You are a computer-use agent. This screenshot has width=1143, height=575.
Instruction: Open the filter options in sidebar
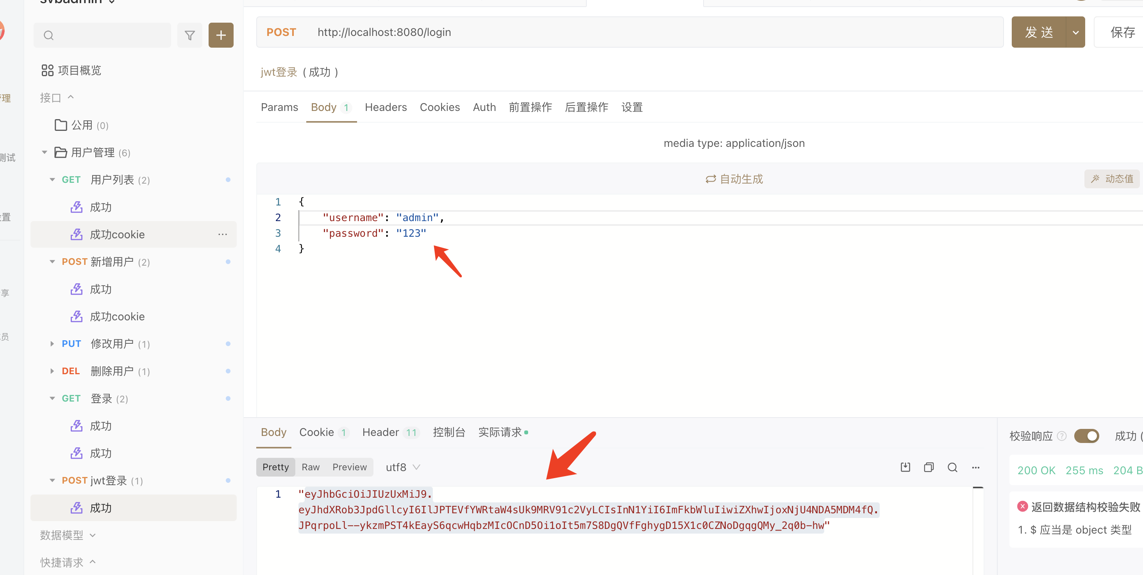pos(190,35)
